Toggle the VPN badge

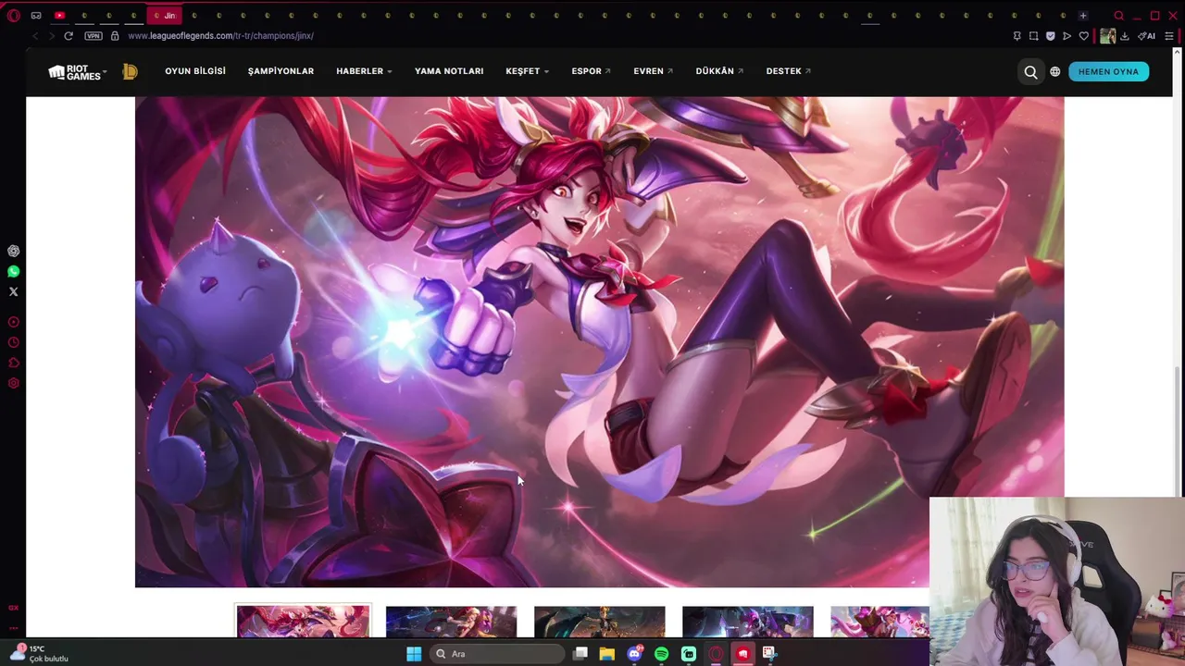pyautogui.click(x=94, y=36)
